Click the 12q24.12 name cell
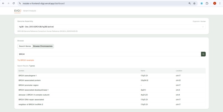 coord(144,80)
